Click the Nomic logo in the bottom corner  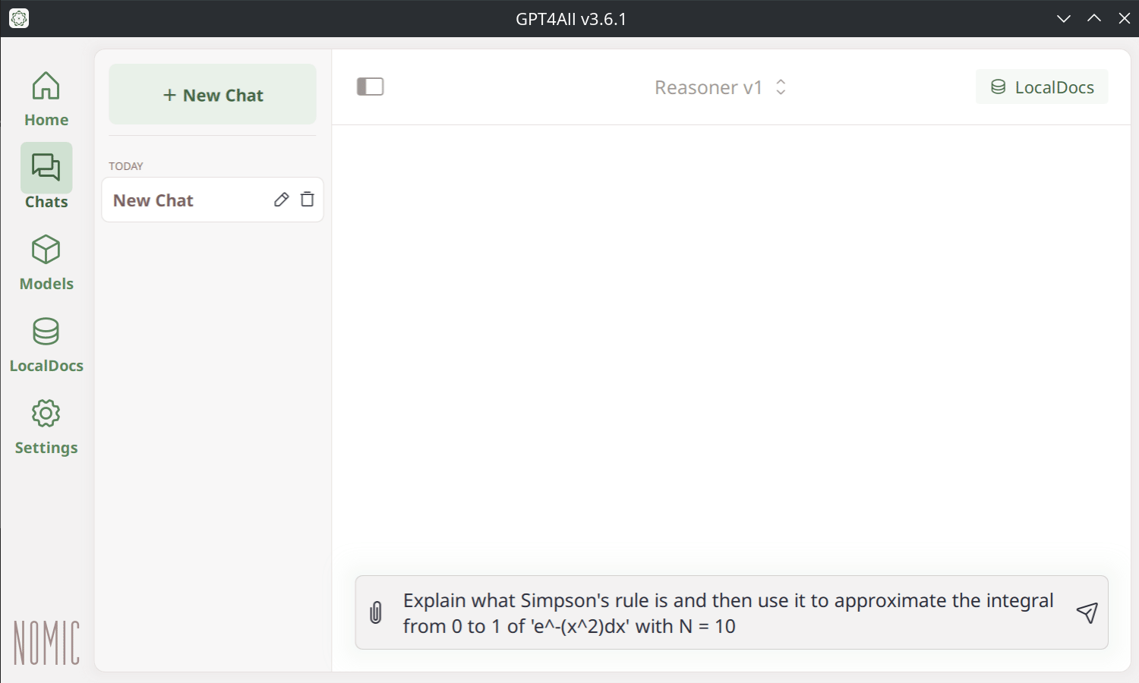point(46,643)
